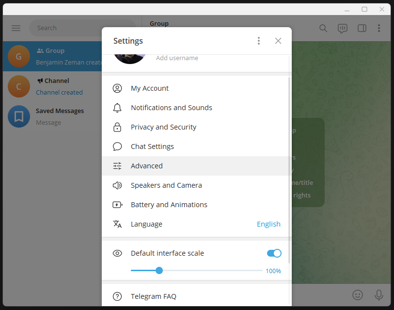Screen dimensions: 394x310
Task: Open the emoji picker in message bar
Action: [358, 295]
